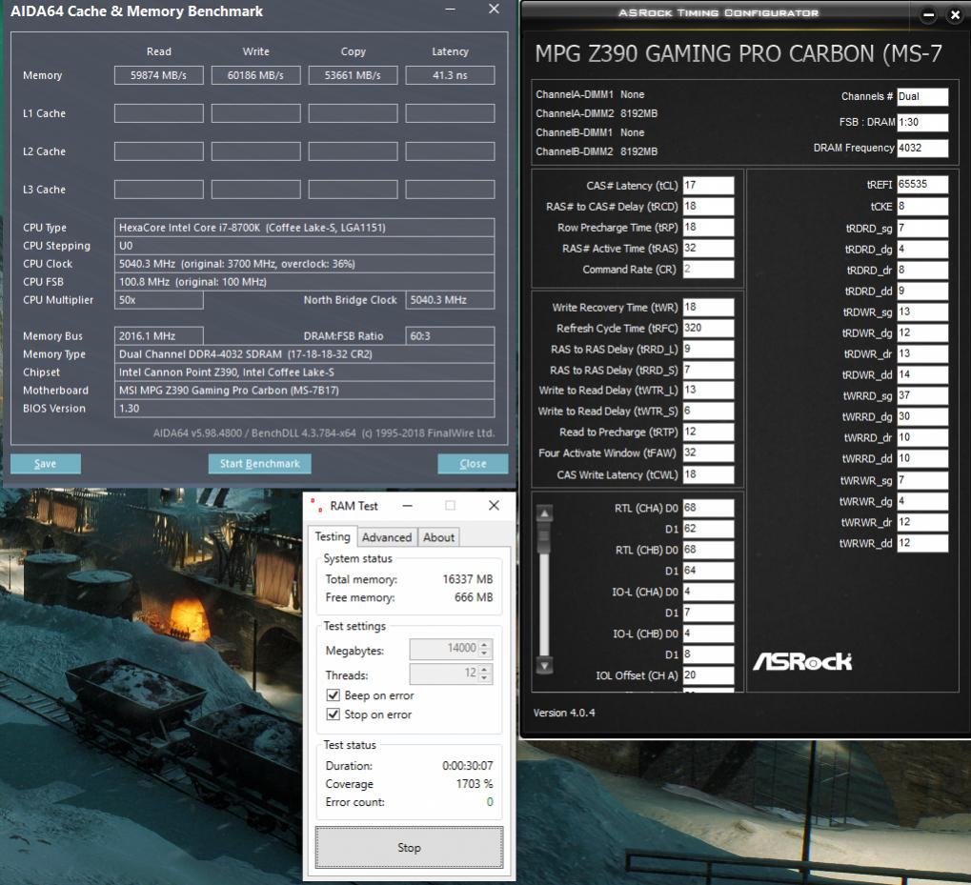Screen dimensions: 971x885
Task: Click the Threads input field showing 12
Action: [x=445, y=674]
